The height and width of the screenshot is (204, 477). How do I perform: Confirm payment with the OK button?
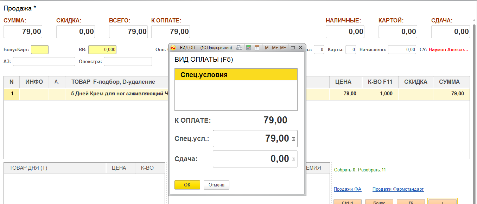[x=187, y=185]
